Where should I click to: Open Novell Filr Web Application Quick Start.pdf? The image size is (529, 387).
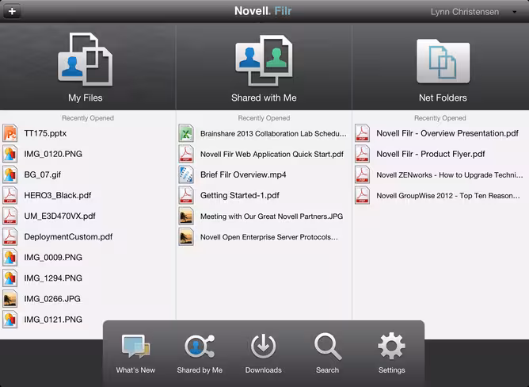[272, 155]
